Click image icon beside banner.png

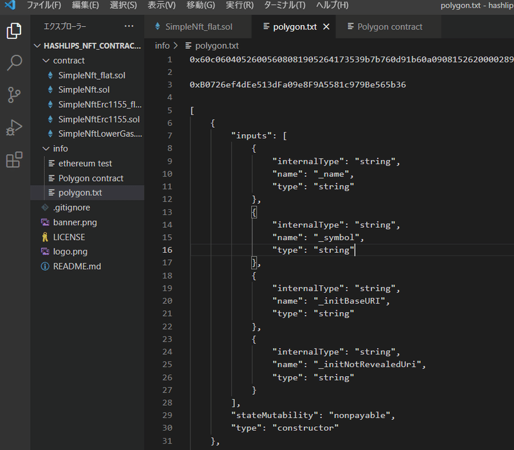[45, 222]
